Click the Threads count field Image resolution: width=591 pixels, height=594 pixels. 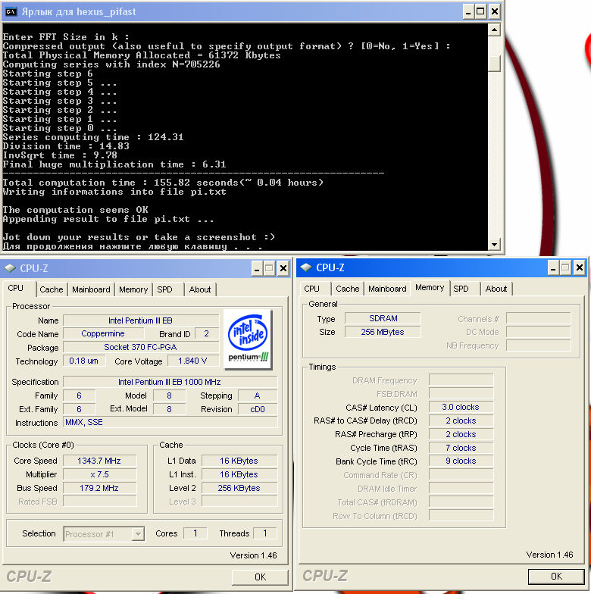(265, 533)
